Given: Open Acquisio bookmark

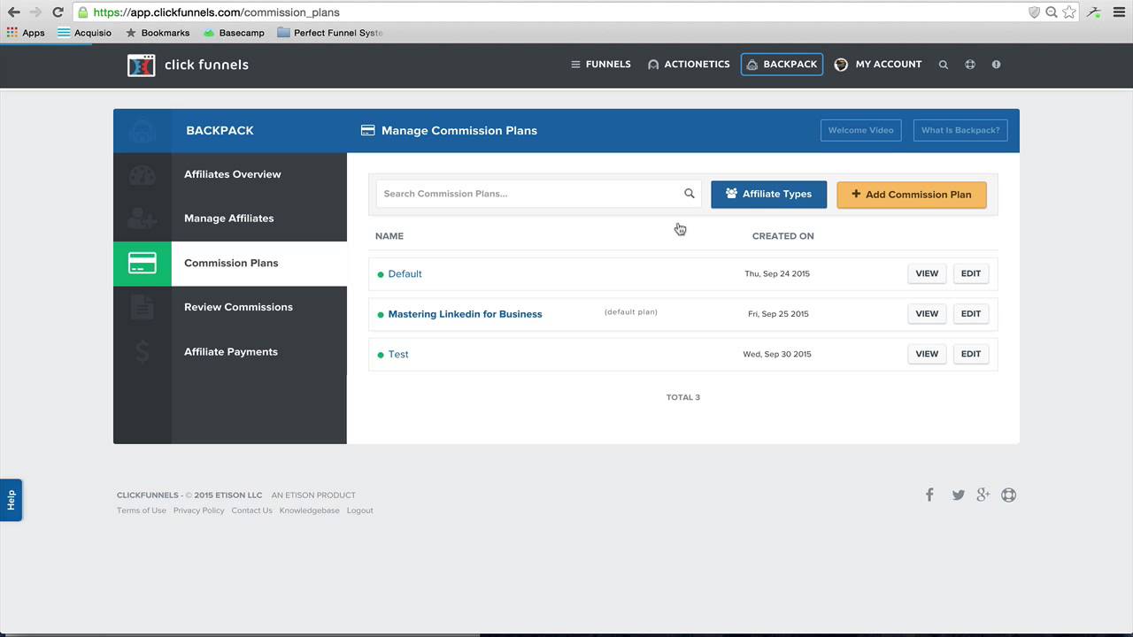Looking at the screenshot, I should click(85, 33).
